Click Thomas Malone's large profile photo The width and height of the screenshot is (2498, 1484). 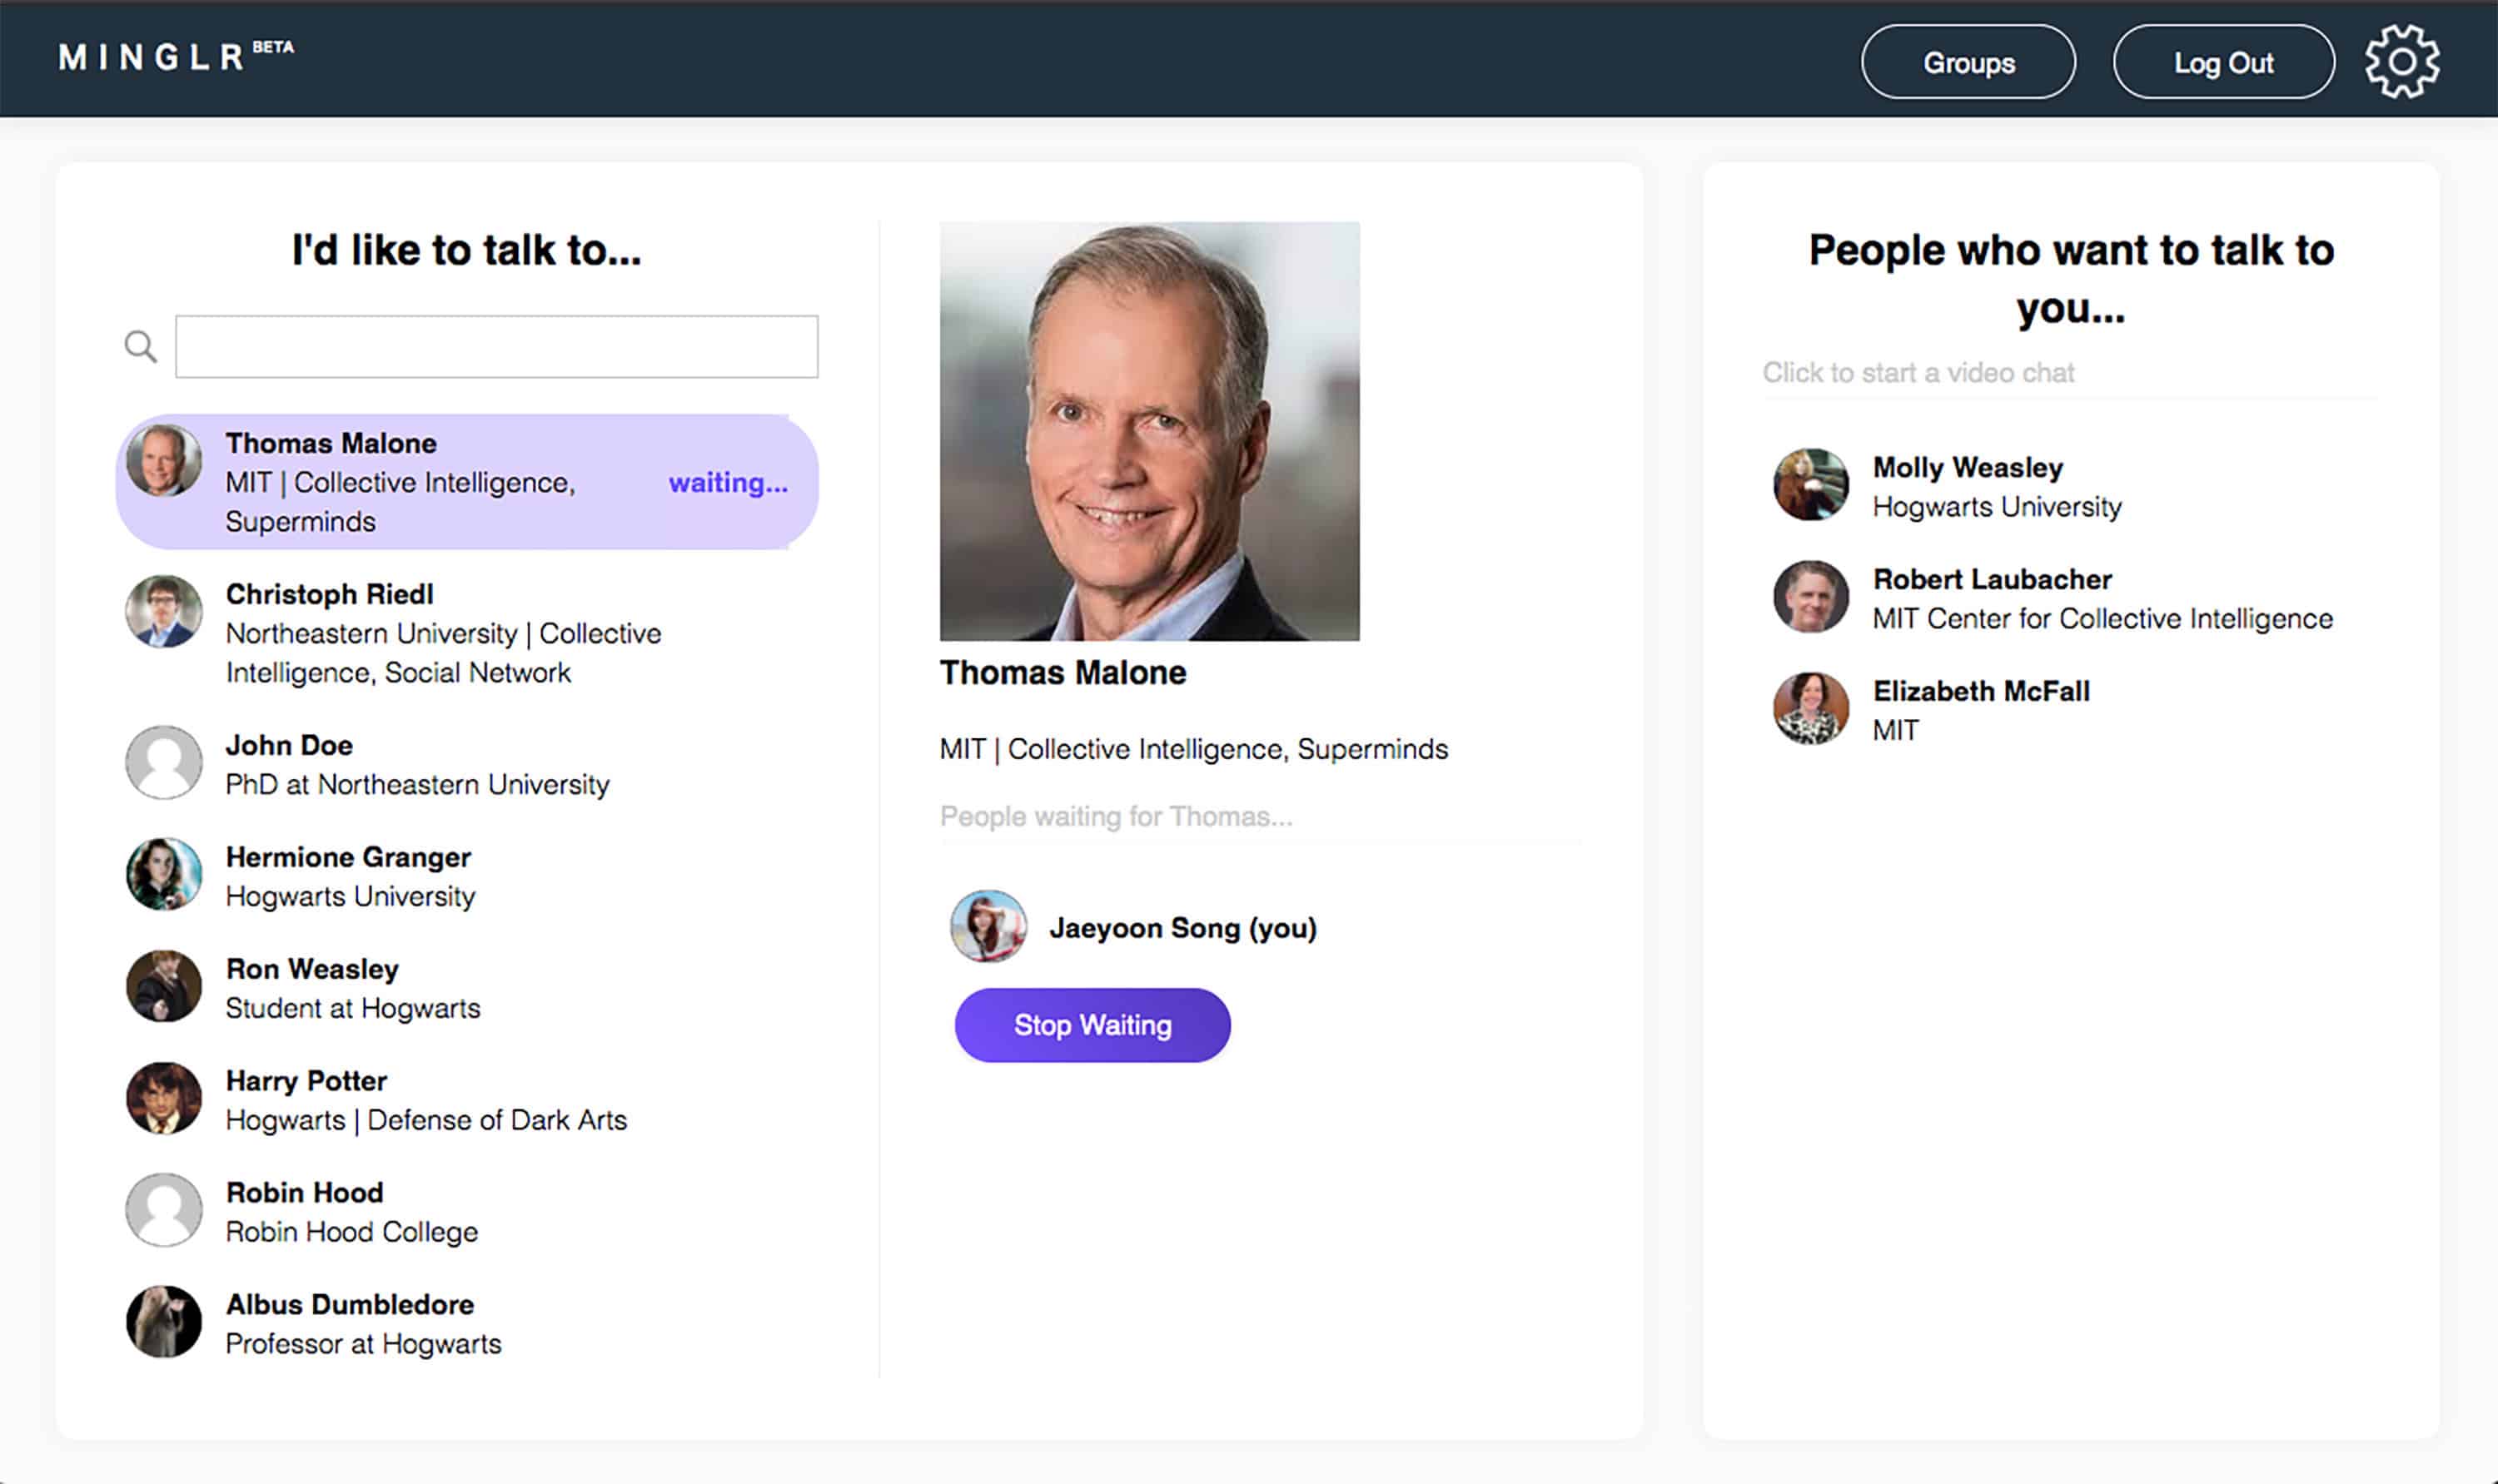pos(1149,431)
